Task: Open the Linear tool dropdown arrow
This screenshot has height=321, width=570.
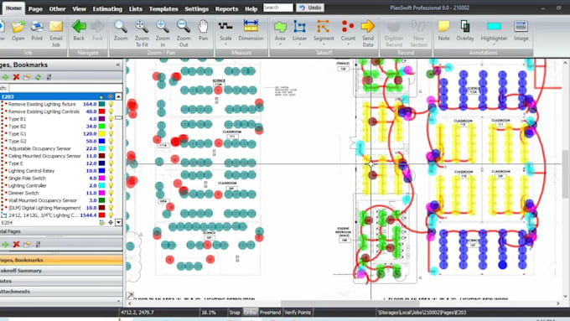Action: pyautogui.click(x=299, y=44)
